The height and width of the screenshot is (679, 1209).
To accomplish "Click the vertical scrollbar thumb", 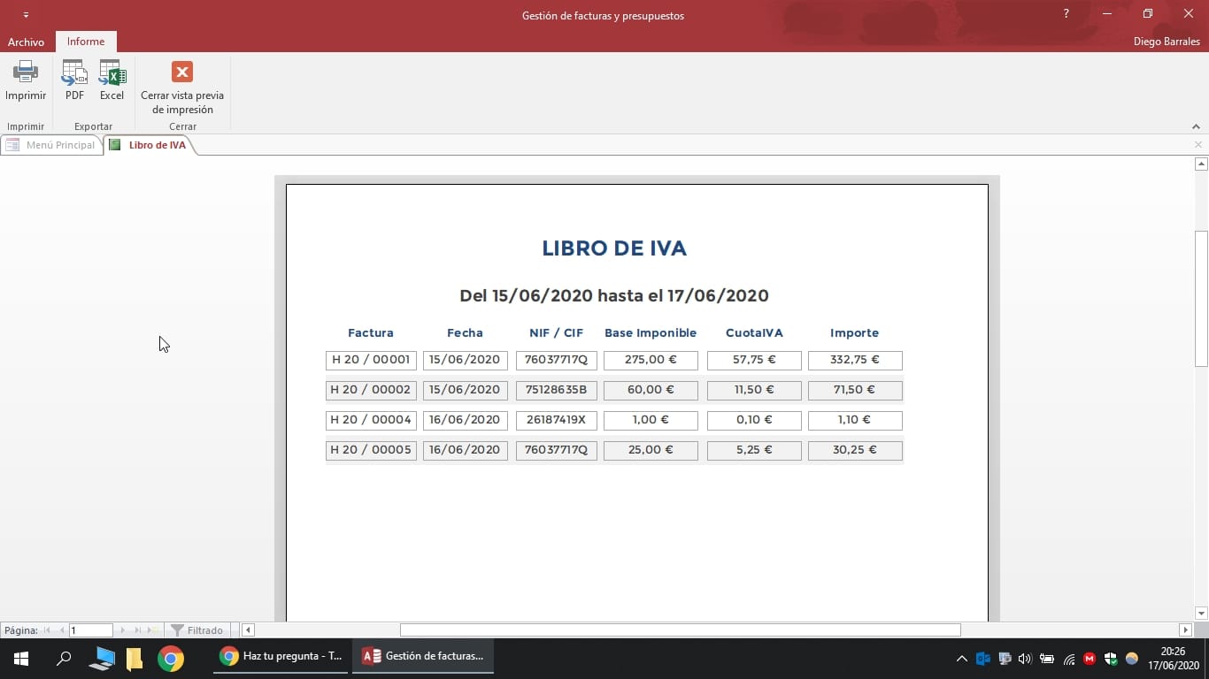I will click(x=1201, y=299).
